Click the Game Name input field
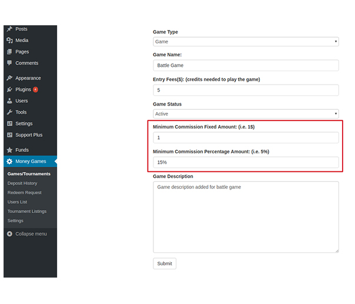The width and height of the screenshot is (355, 304). tap(246, 66)
